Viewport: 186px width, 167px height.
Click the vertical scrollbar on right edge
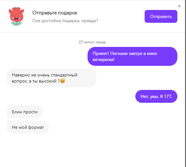(185, 83)
